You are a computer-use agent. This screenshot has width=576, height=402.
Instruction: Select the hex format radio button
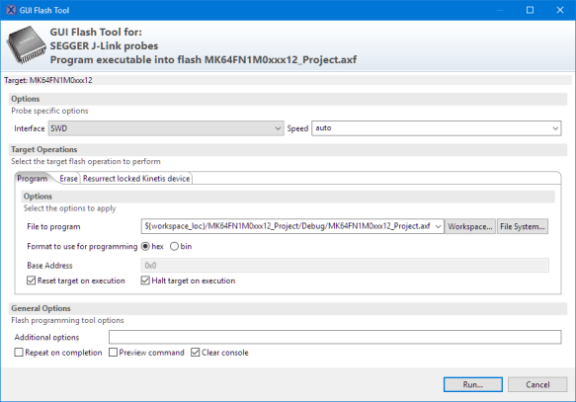click(x=145, y=246)
